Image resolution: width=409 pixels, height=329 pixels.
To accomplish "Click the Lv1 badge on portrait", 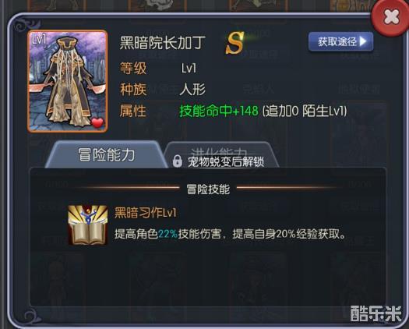I will (39, 40).
